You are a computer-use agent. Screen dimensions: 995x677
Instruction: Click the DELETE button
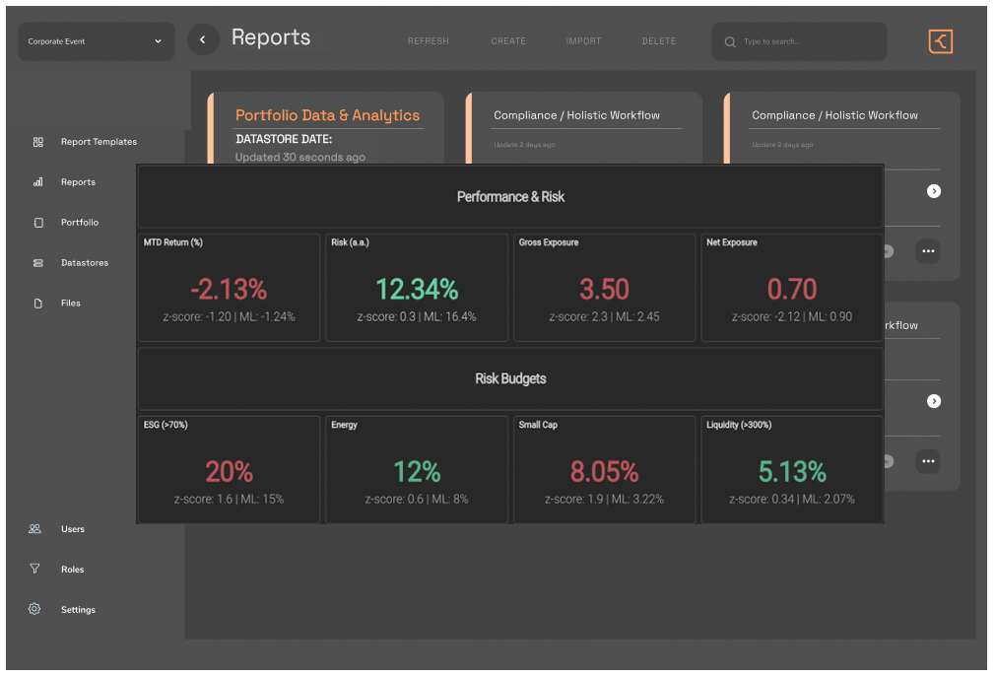(x=659, y=41)
